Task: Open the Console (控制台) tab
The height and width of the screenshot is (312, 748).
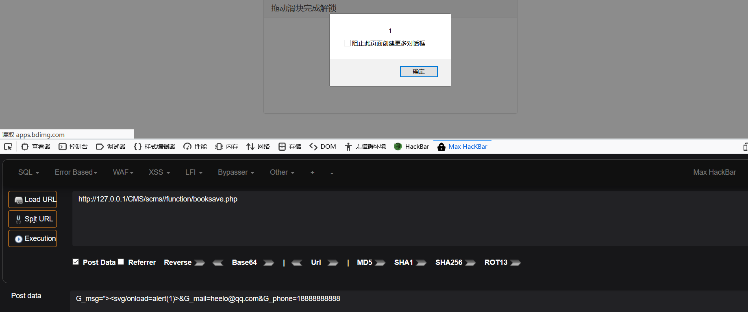Action: point(73,147)
